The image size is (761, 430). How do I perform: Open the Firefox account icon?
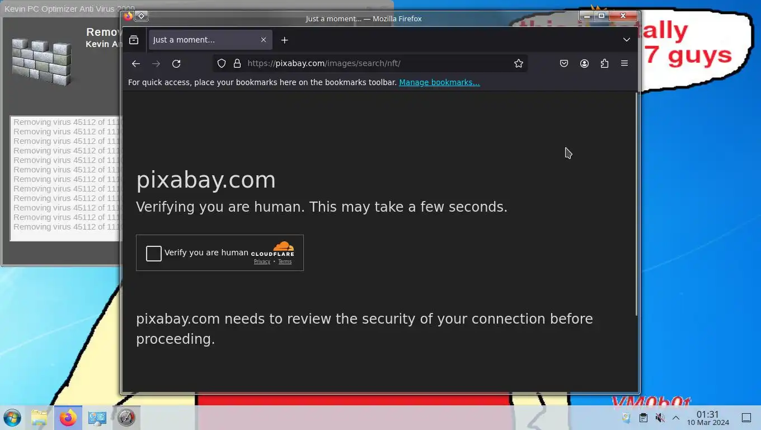pos(584,64)
